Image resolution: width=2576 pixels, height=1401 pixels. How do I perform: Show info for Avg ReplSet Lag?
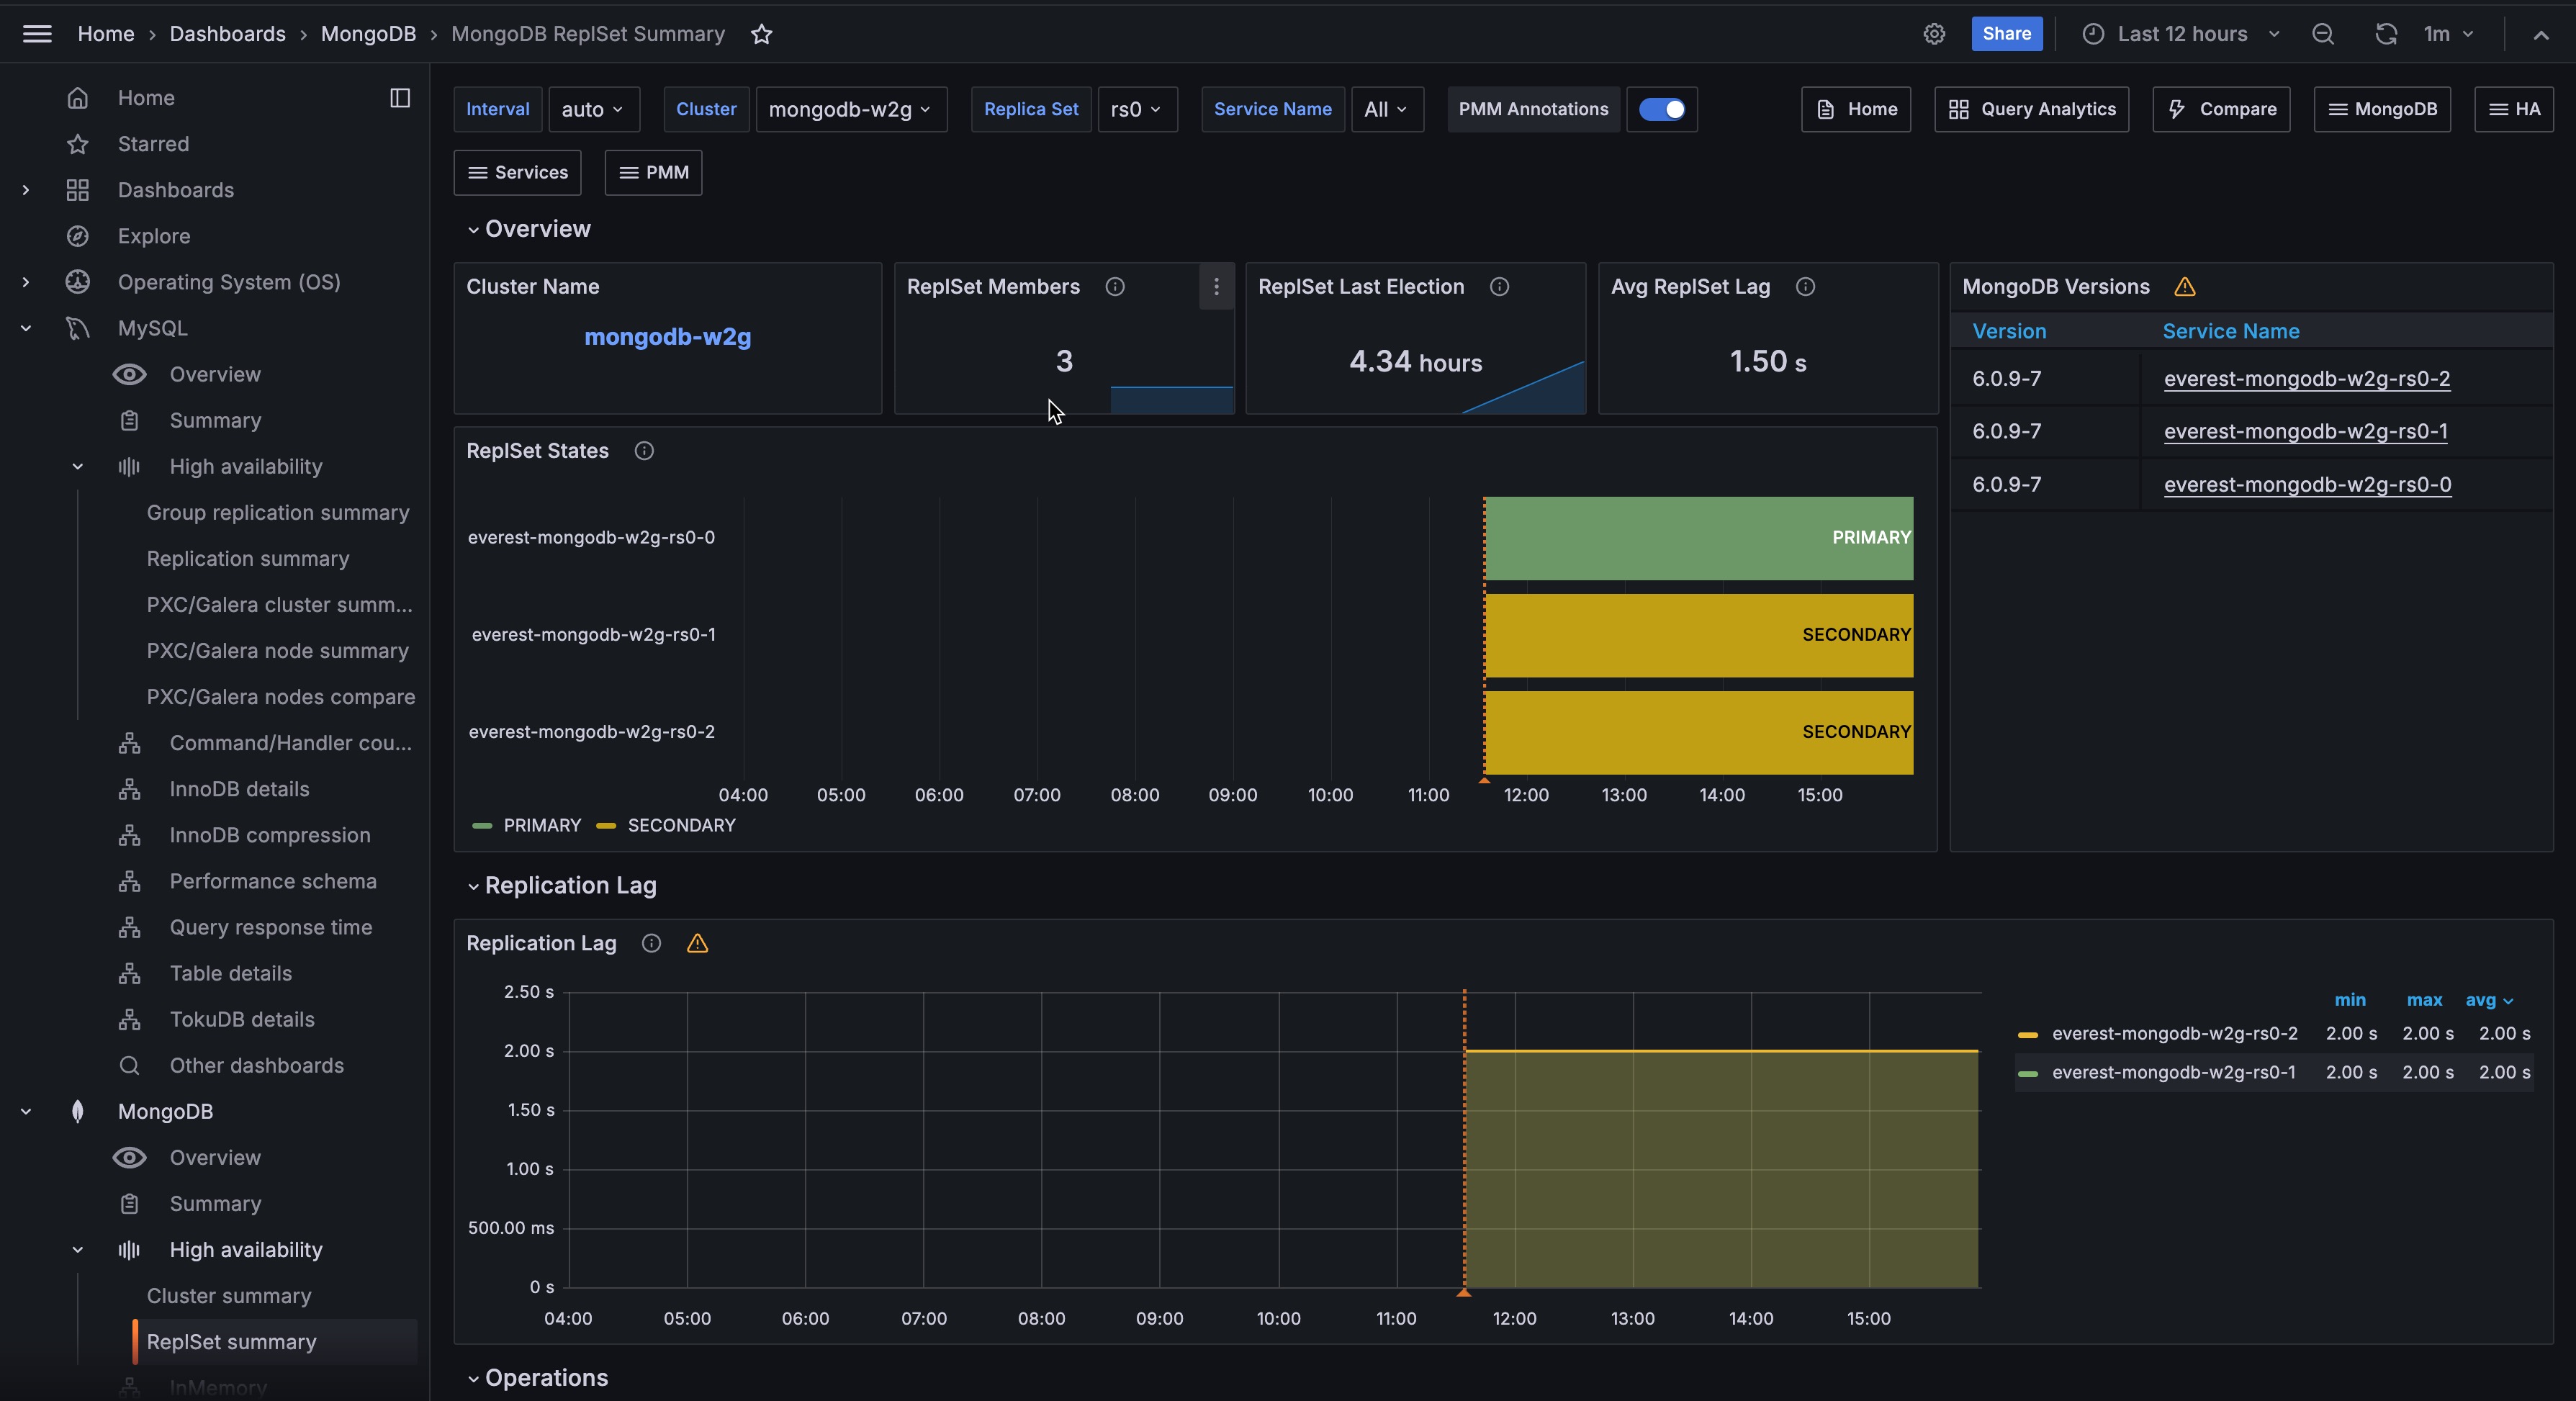pyautogui.click(x=1805, y=287)
